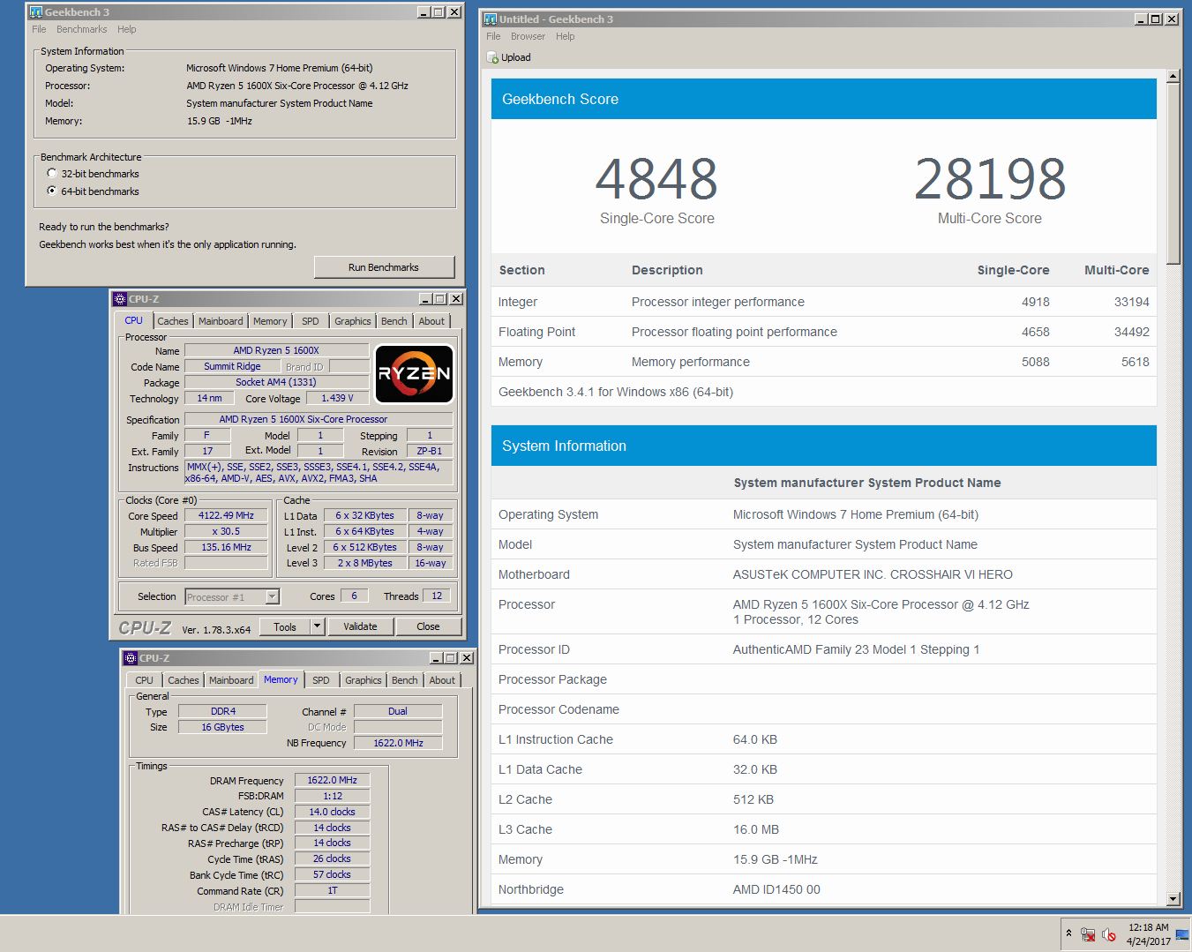1192x952 pixels.
Task: Switch to CPU tab in Memory tab window
Action: point(144,680)
